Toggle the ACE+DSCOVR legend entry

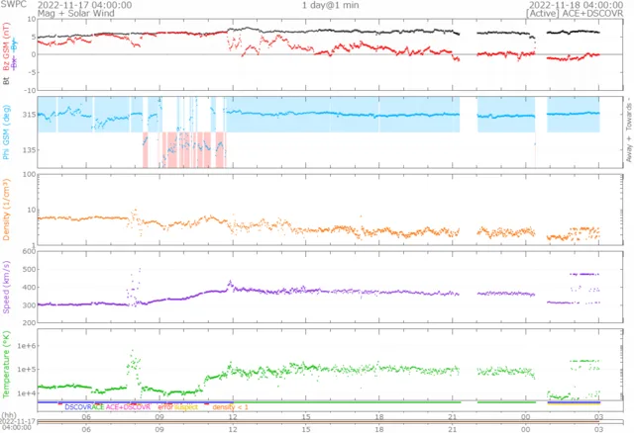[129, 406]
